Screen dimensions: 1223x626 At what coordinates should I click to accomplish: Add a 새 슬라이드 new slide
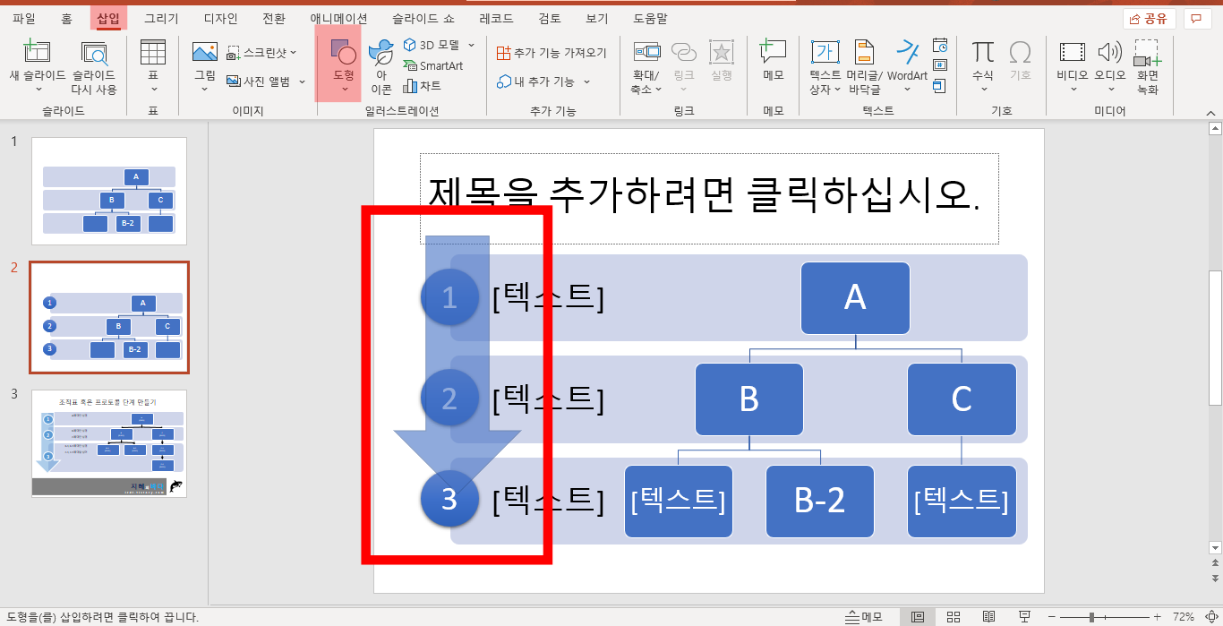click(38, 67)
